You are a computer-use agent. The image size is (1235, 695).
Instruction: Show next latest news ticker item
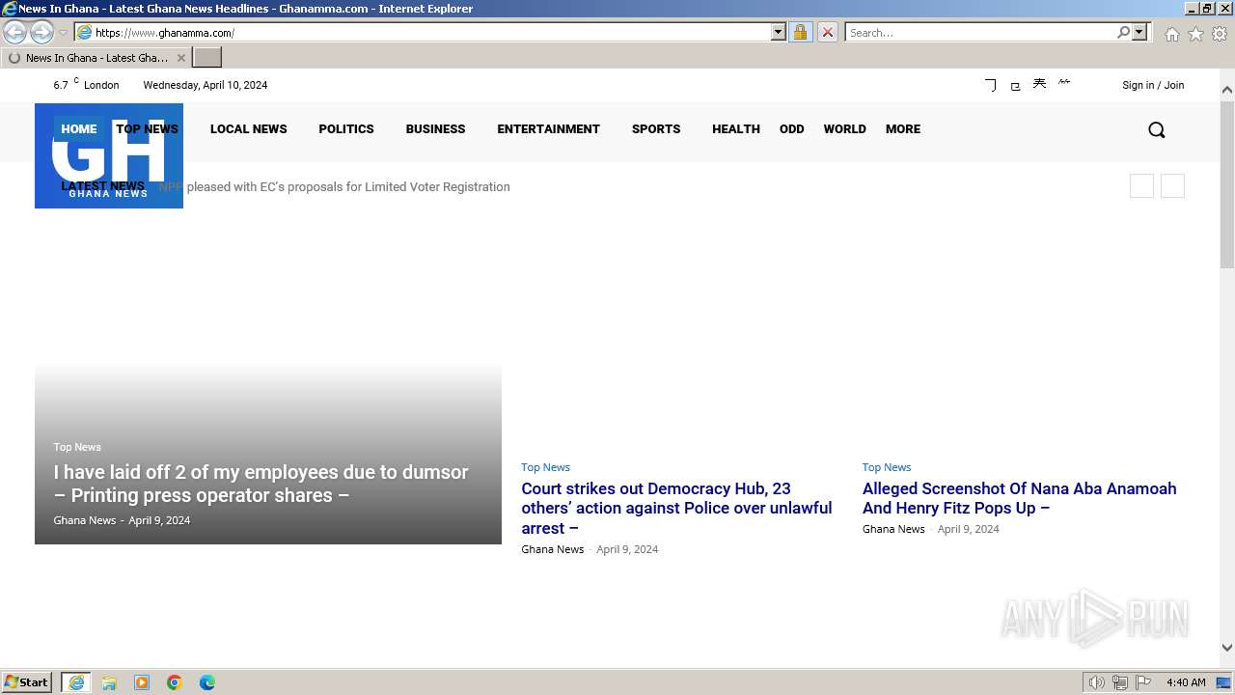pos(1172,186)
